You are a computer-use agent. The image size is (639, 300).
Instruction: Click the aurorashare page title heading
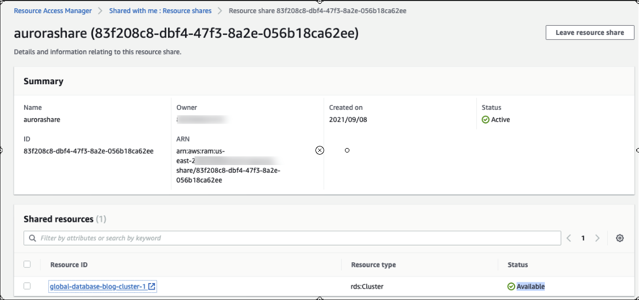(186, 33)
